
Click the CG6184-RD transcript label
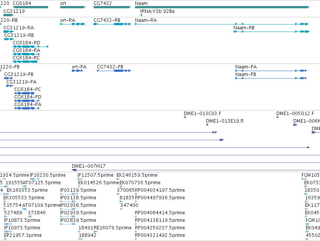pyautogui.click(x=27, y=43)
